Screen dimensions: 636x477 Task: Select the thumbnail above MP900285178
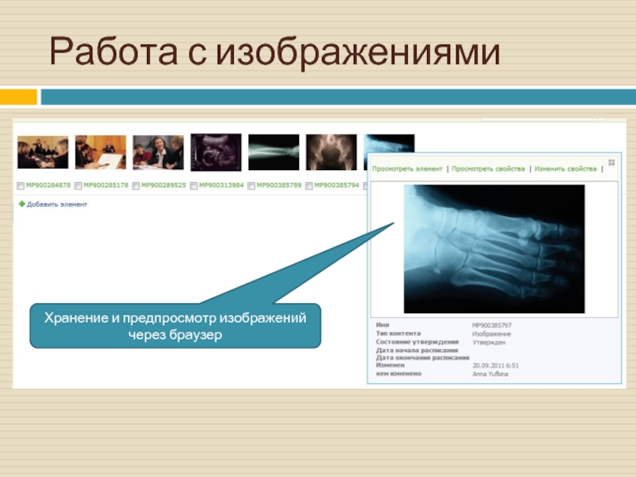[101, 153]
